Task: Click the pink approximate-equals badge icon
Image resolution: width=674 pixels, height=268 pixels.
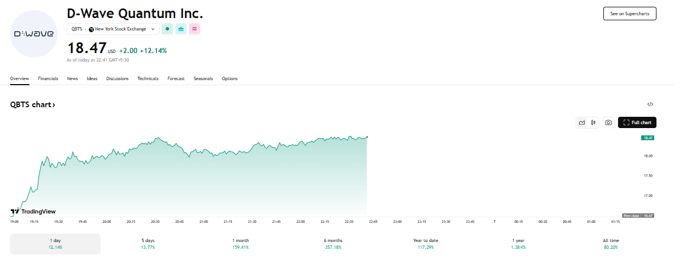Action: pyautogui.click(x=195, y=29)
